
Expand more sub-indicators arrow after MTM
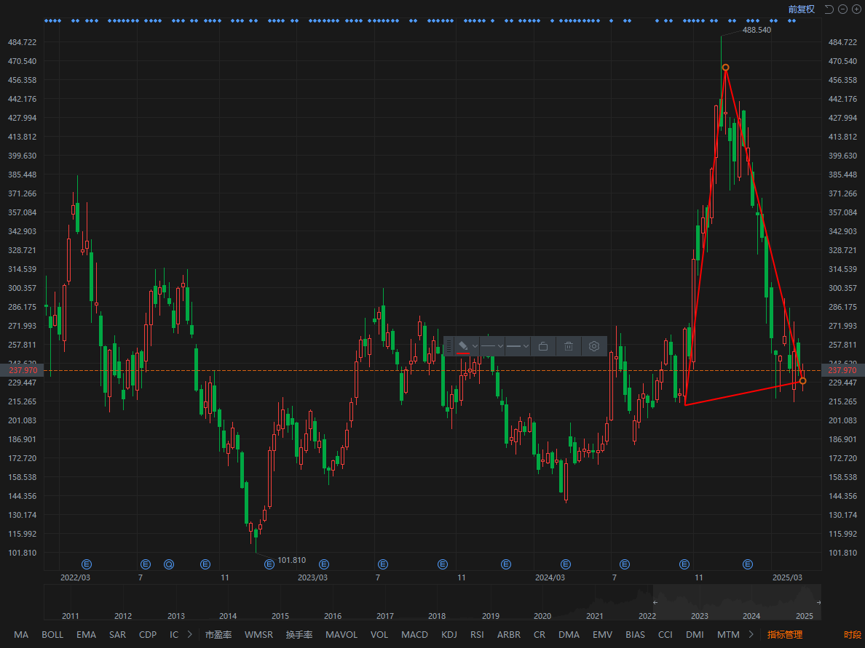(x=751, y=634)
